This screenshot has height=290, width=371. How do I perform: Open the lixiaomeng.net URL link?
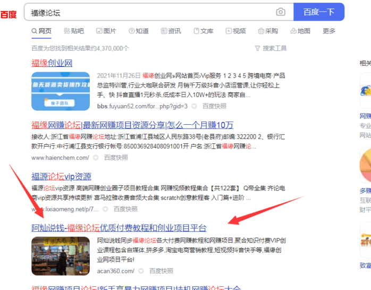(65, 209)
